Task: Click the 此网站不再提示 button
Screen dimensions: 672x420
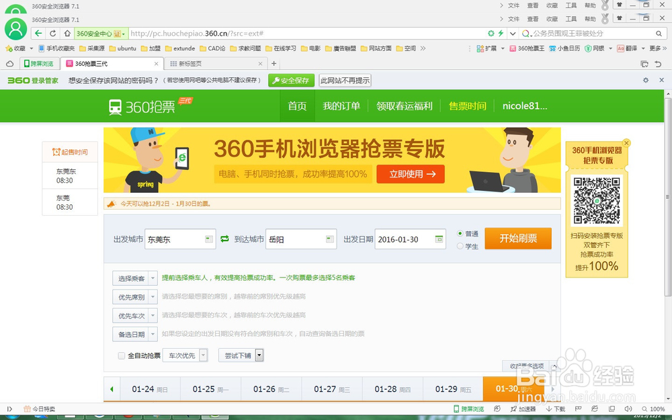Action: tap(345, 80)
